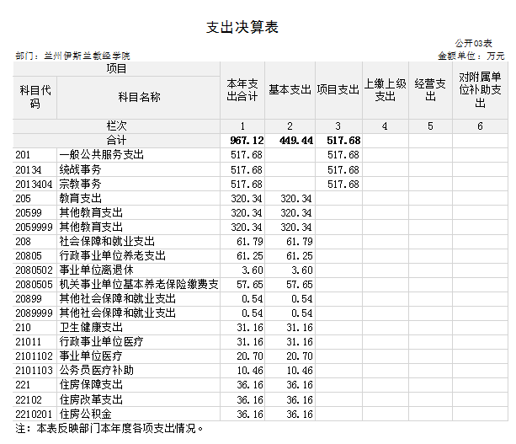The width and height of the screenshot is (516, 444).
Task: Click code cell 2080505
Action: 34,285
